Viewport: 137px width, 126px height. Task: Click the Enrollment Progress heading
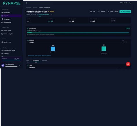point(33,29)
